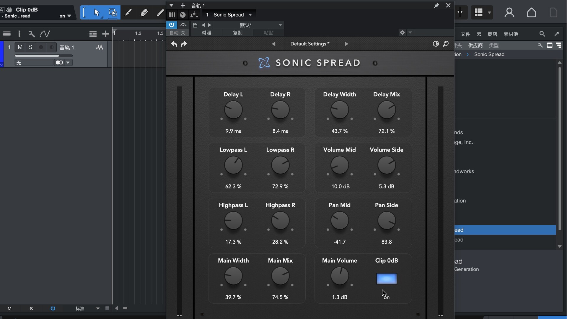
Task: Click the plugin contrast circle icon
Action: (436, 44)
